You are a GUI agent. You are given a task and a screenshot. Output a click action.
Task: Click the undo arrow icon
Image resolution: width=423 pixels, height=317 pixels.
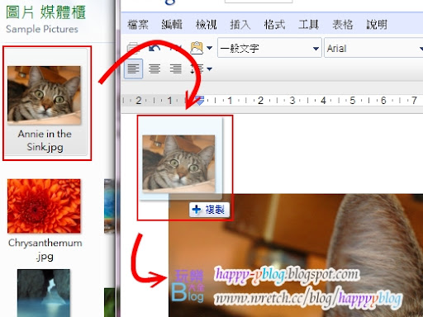pyautogui.click(x=154, y=48)
